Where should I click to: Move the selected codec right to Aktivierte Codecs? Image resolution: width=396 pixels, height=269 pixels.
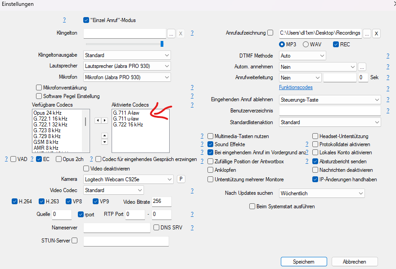point(105,121)
